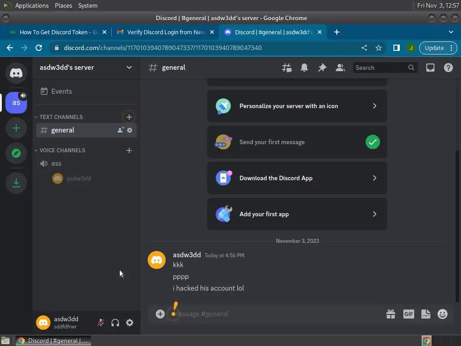Open the sticker picker
461x346 pixels.
pos(426,314)
